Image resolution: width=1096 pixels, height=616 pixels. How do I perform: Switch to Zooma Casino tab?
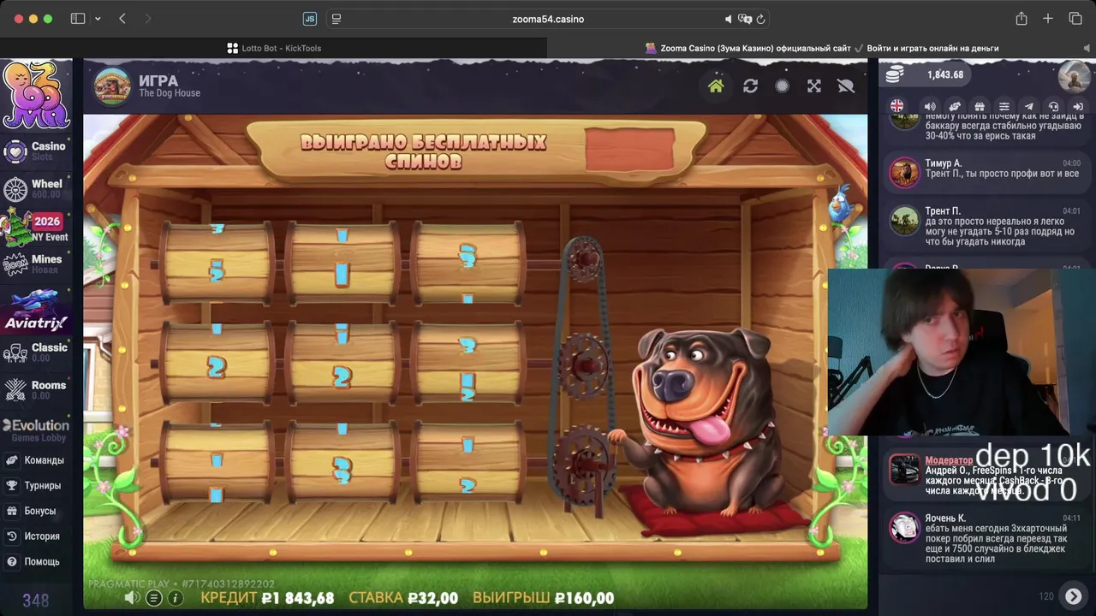pos(822,48)
